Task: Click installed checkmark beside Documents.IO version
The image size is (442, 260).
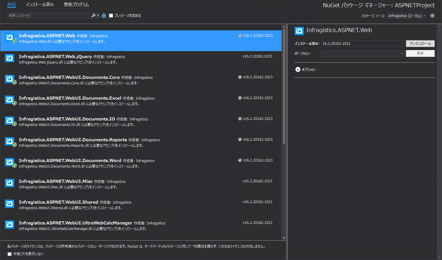Action: tap(240, 119)
